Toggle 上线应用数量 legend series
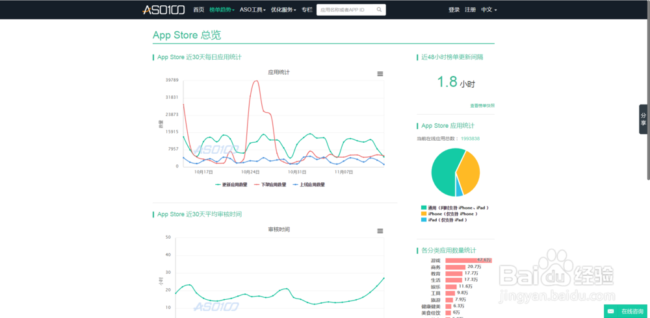650x318 pixels. 309,185
